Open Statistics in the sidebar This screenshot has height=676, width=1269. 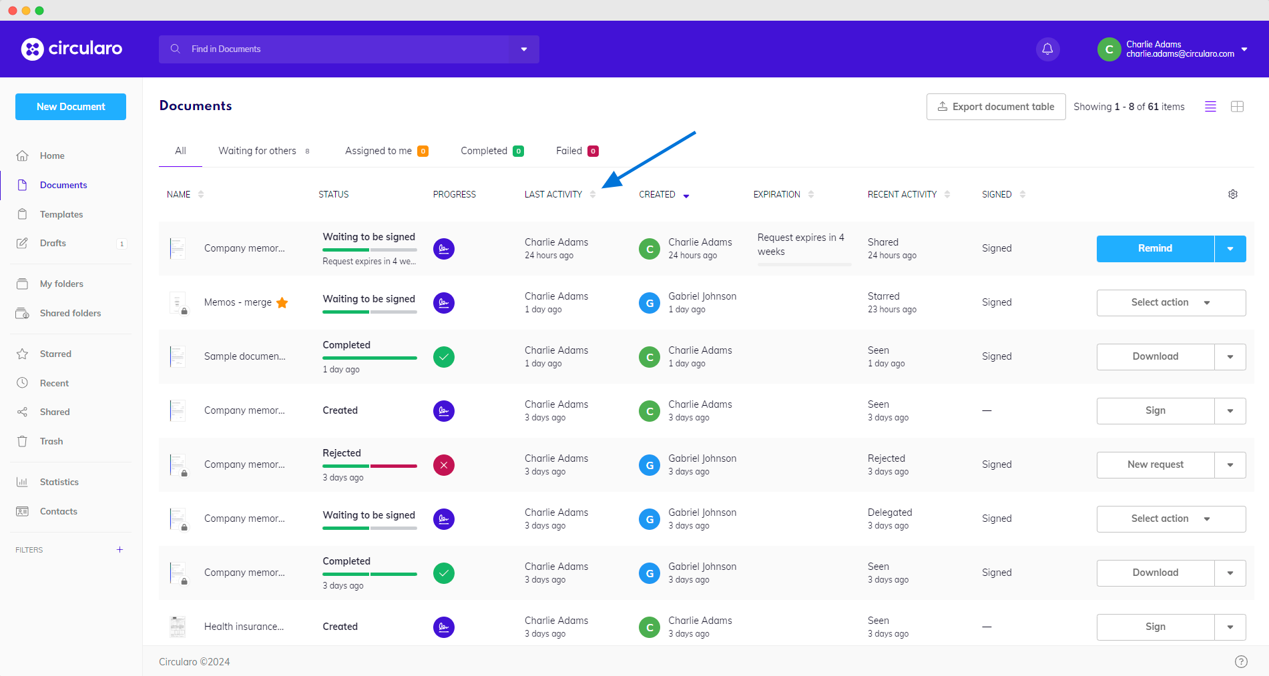(59, 482)
